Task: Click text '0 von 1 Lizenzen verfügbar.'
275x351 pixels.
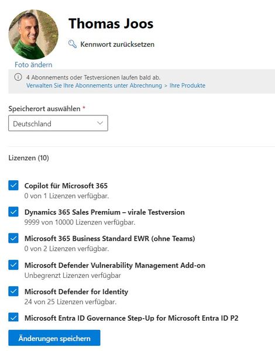Action: coord(67,196)
